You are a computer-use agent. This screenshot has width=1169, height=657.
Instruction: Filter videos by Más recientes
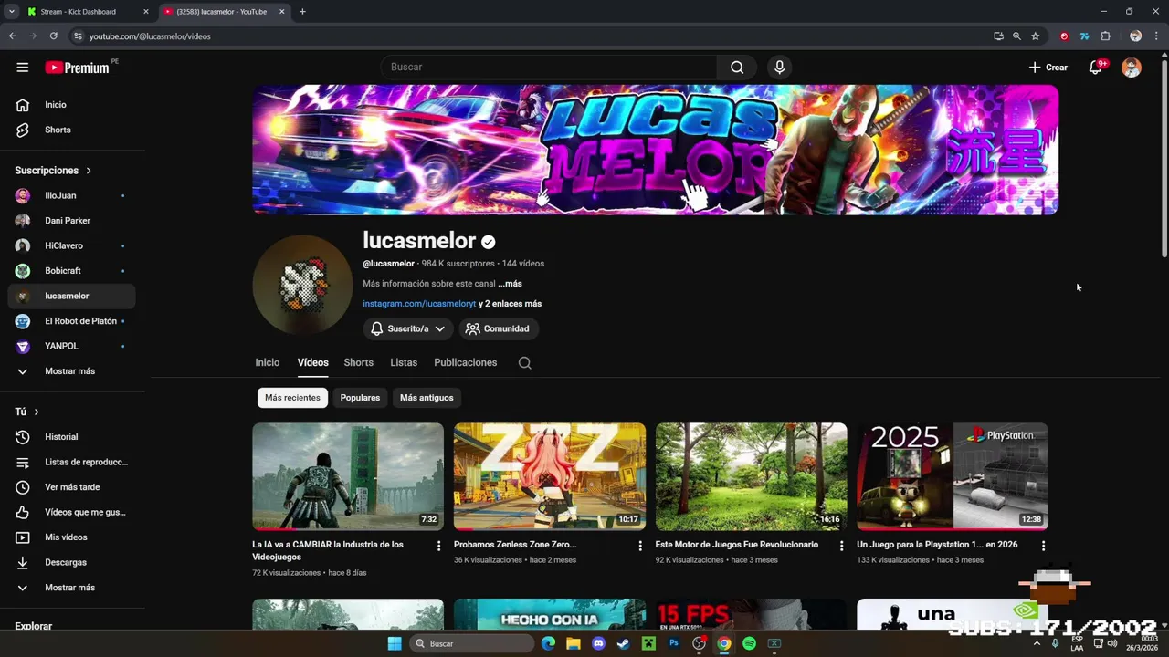click(x=292, y=398)
